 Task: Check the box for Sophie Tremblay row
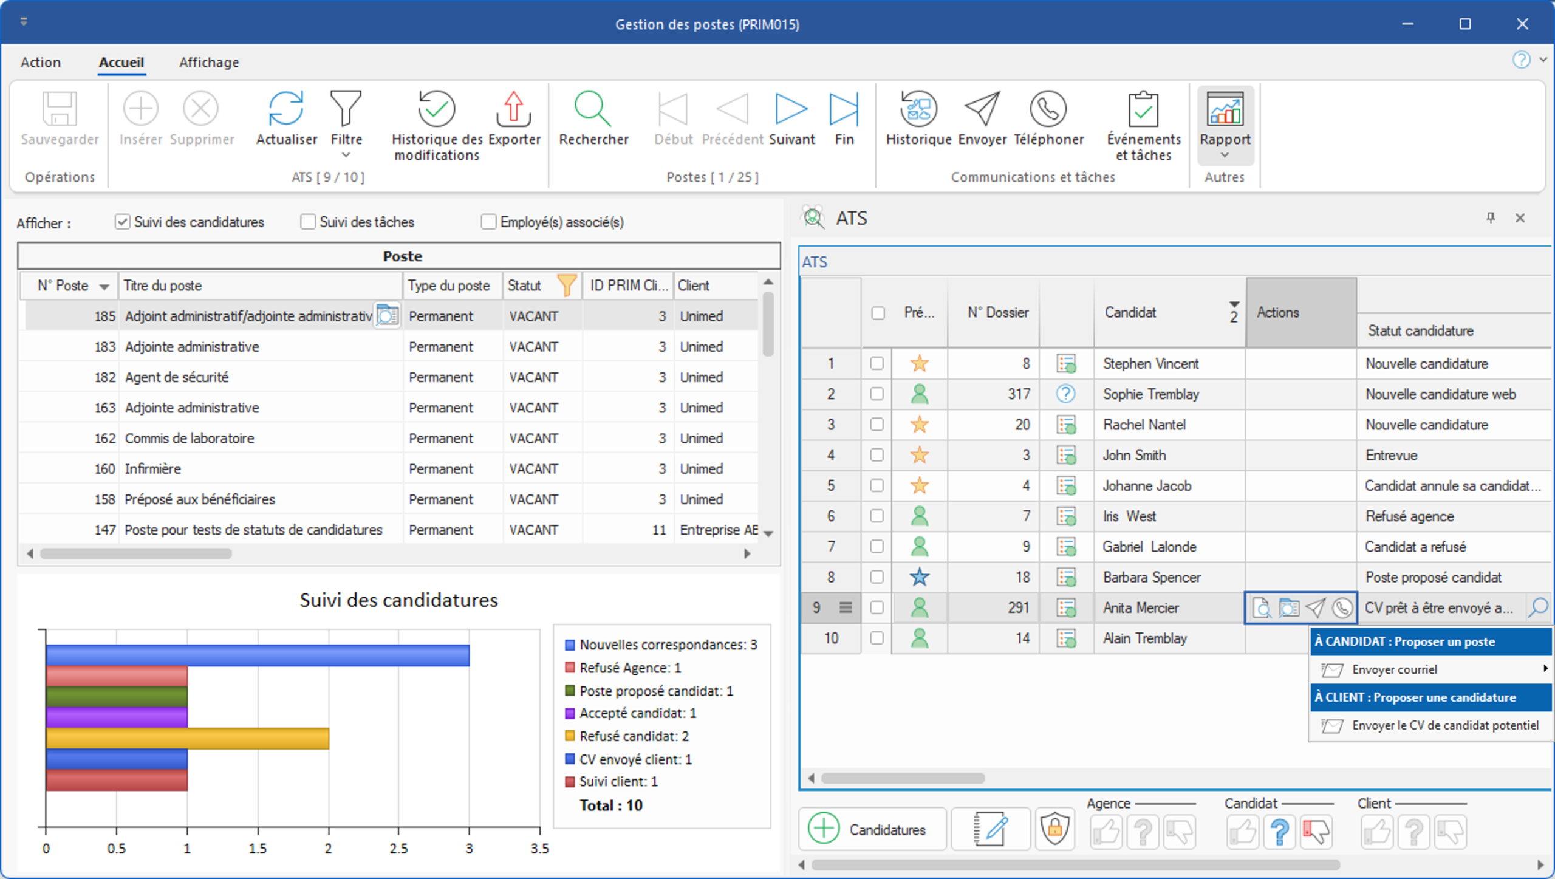pyautogui.click(x=877, y=394)
